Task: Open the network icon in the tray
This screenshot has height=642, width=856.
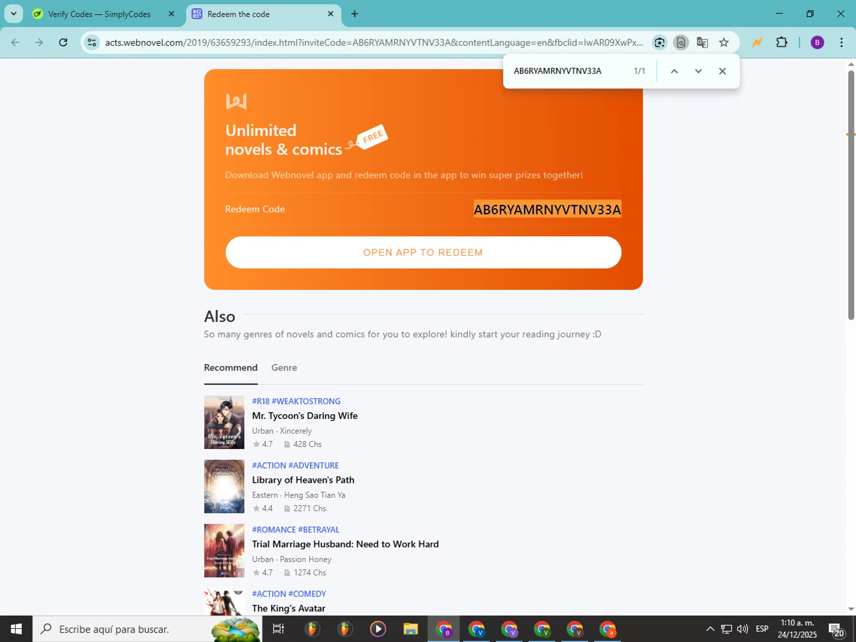Action: [x=726, y=629]
